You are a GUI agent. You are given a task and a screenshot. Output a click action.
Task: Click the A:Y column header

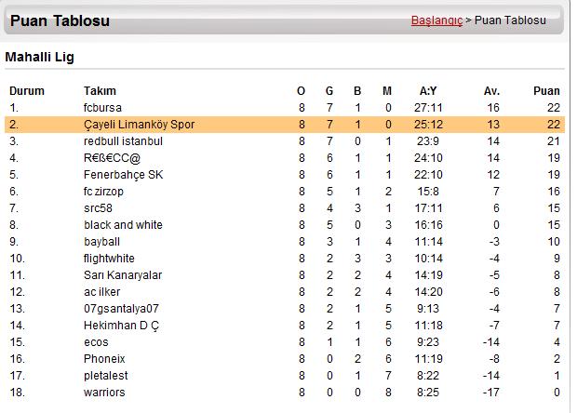click(428, 91)
